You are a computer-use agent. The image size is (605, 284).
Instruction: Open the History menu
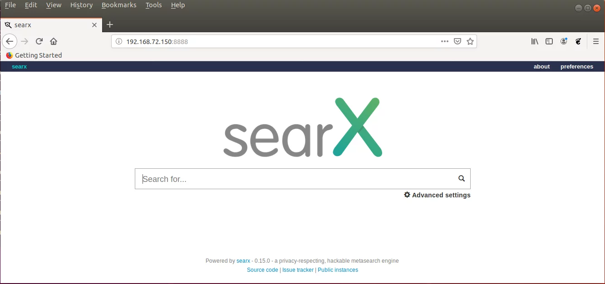tap(81, 5)
